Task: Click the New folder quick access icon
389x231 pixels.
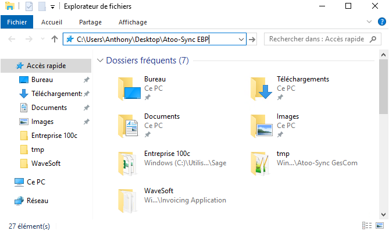Action: point(42,6)
